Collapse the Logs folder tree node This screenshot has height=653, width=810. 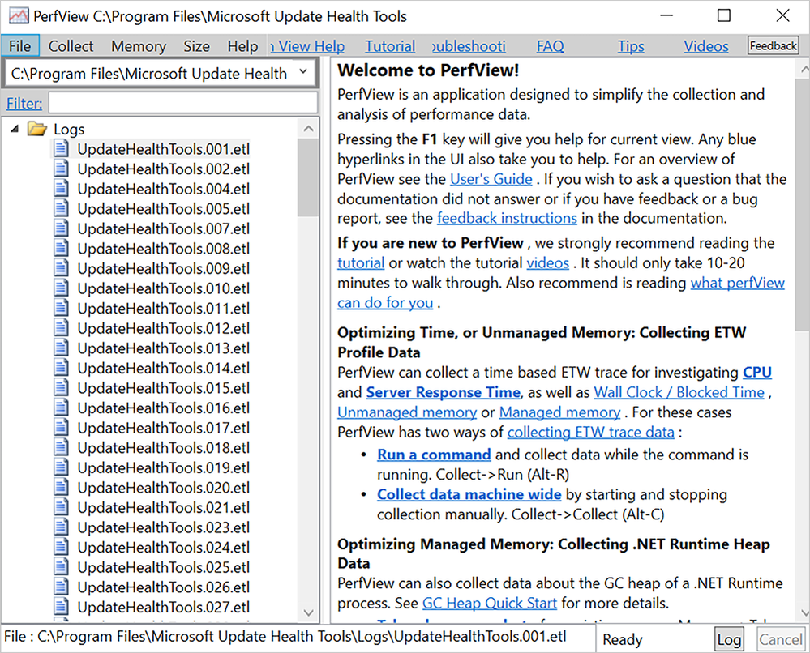[x=15, y=129]
